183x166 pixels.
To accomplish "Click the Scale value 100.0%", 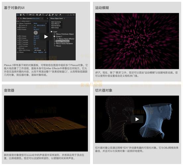I will (36, 48).
